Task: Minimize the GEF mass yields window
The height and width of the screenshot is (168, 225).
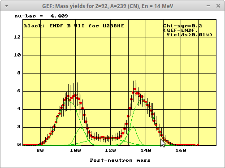Action: click(x=208, y=6)
